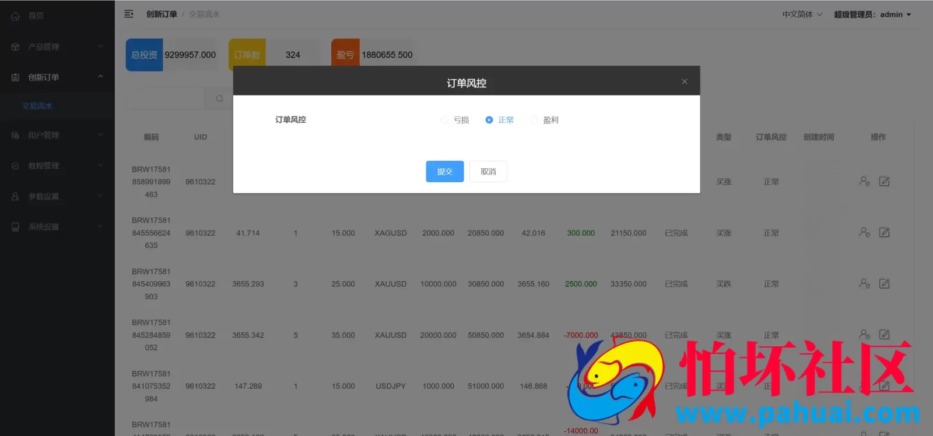
Task: Open 教程管理 sidebar menu
Action: pos(57,165)
